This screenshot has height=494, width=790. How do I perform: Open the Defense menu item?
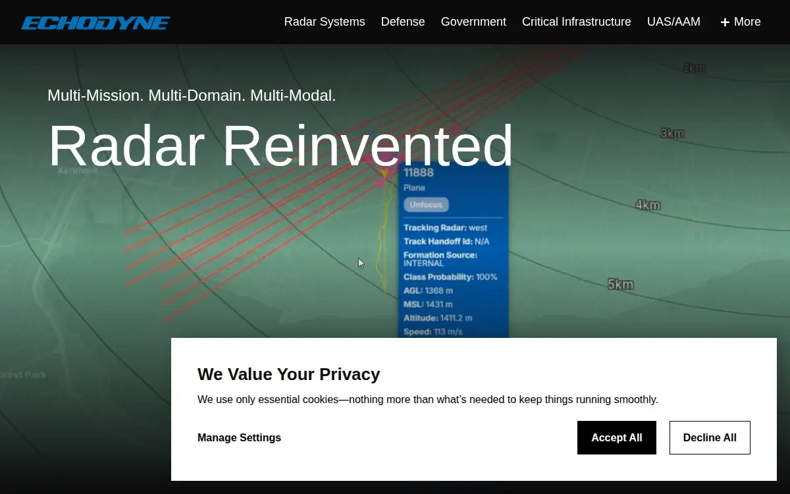[403, 22]
